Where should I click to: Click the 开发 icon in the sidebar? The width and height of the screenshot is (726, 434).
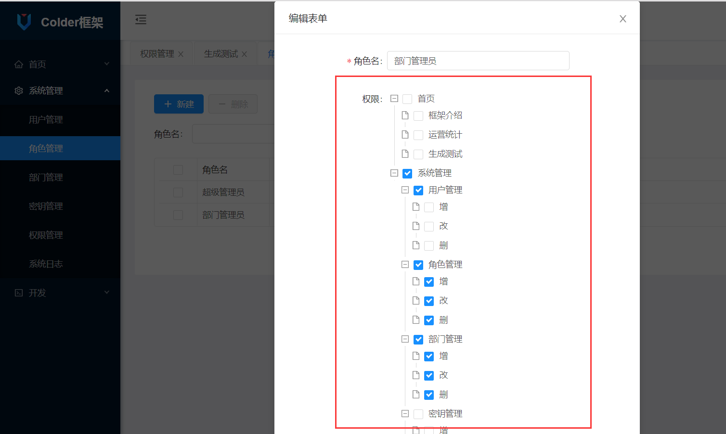coord(18,293)
